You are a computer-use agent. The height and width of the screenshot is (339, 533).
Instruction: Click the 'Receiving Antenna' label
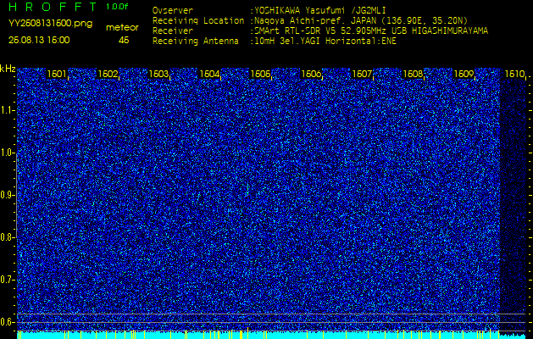[x=196, y=42]
